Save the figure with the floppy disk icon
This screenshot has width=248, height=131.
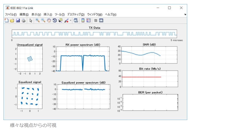tap(18, 20)
